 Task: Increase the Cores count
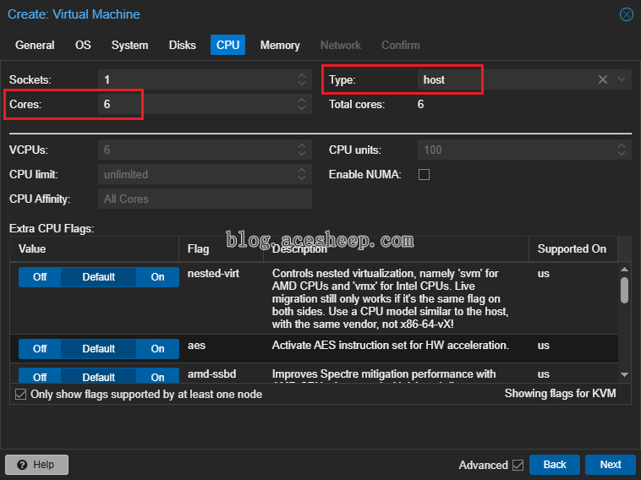point(302,101)
